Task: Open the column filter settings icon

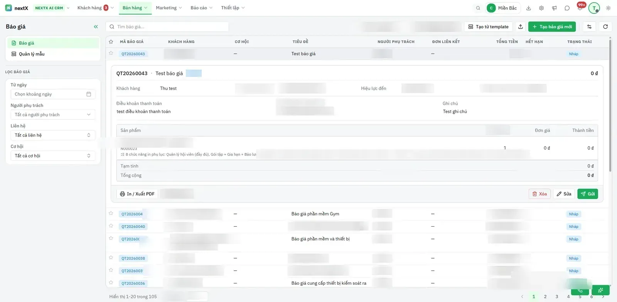Action: point(589,27)
